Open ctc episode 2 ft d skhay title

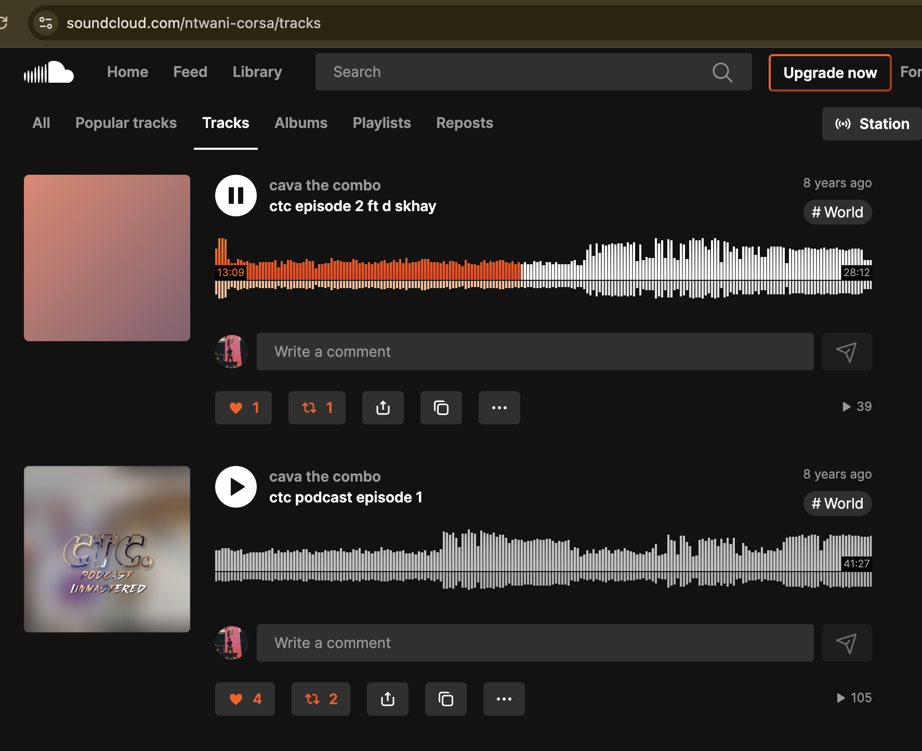(352, 206)
